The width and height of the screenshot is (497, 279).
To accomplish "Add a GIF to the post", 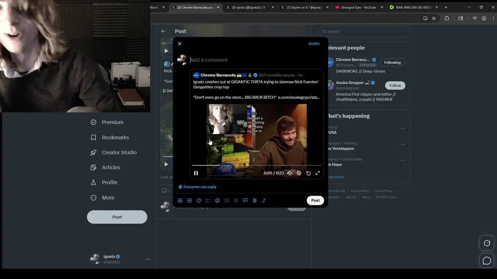I will (189, 201).
